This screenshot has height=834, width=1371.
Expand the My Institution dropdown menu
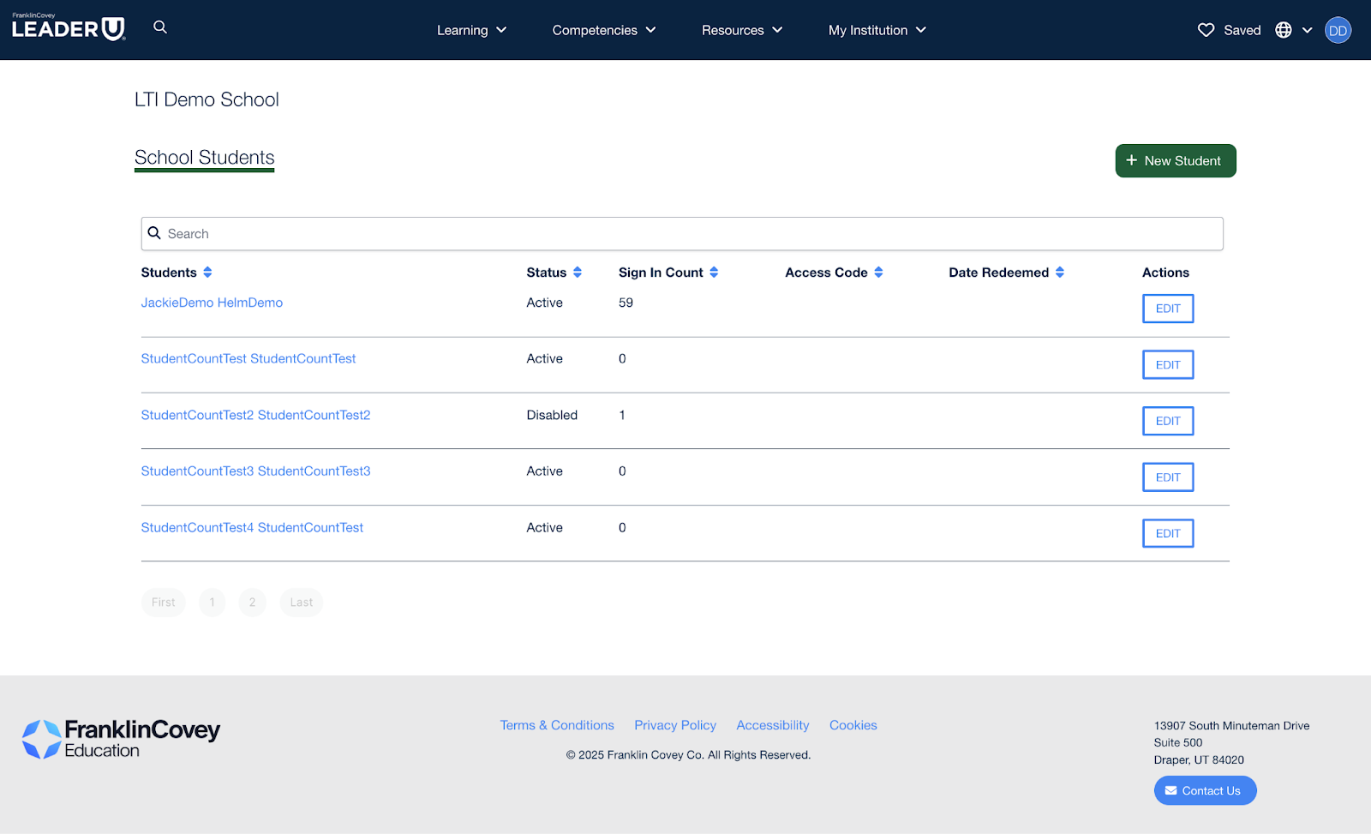coord(877,30)
